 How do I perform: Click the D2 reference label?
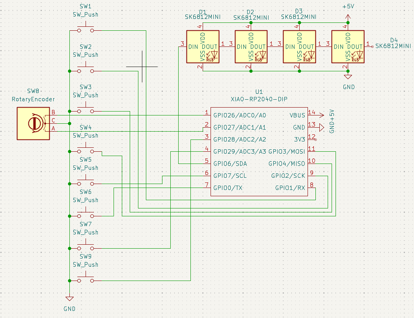(x=250, y=12)
